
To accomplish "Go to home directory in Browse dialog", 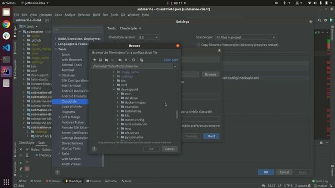I will (94, 60).
